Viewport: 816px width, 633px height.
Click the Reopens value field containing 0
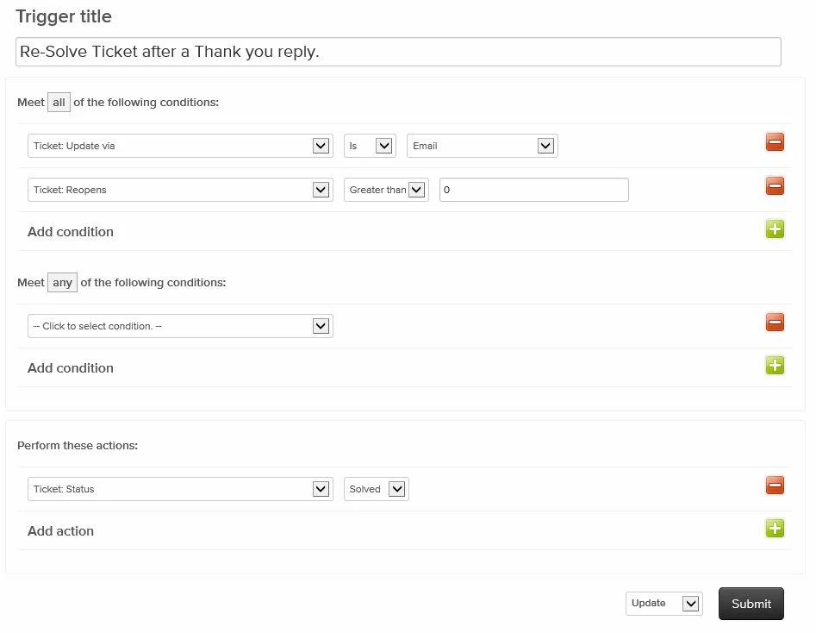(534, 190)
